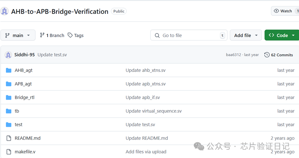Open the main branch dropdown
This screenshot has width=299, height=158.
(18, 35)
